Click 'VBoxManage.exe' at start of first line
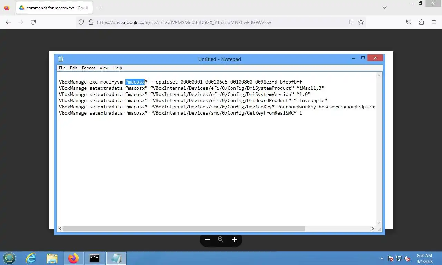Image resolution: width=442 pixels, height=265 pixels. [78, 82]
